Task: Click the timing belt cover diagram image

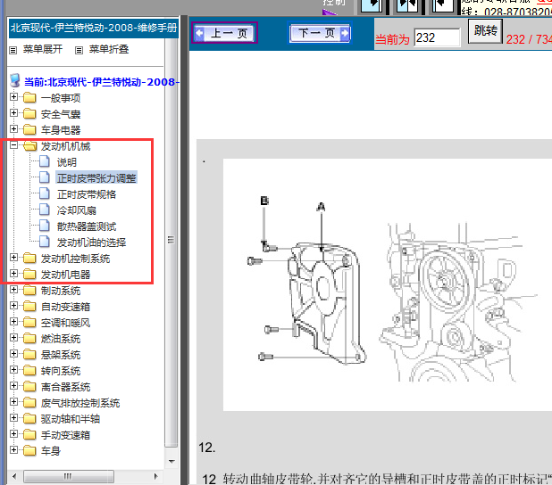Action: 388,284
